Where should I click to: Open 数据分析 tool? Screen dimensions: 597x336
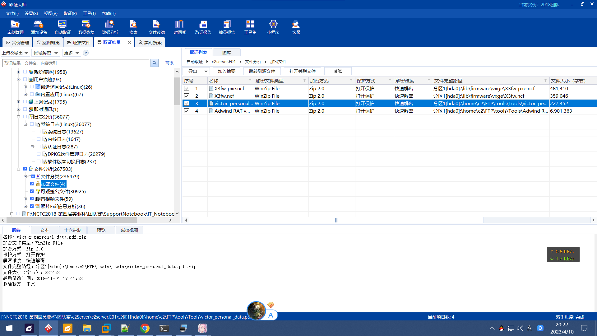point(110,27)
